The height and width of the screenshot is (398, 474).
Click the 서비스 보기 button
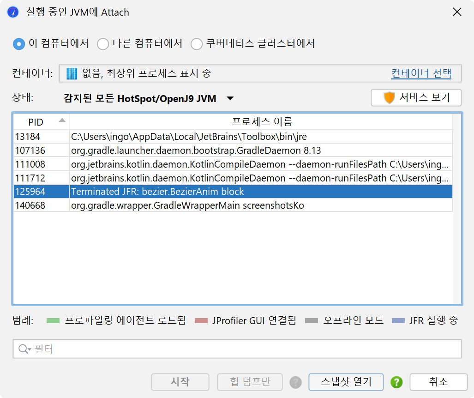416,97
